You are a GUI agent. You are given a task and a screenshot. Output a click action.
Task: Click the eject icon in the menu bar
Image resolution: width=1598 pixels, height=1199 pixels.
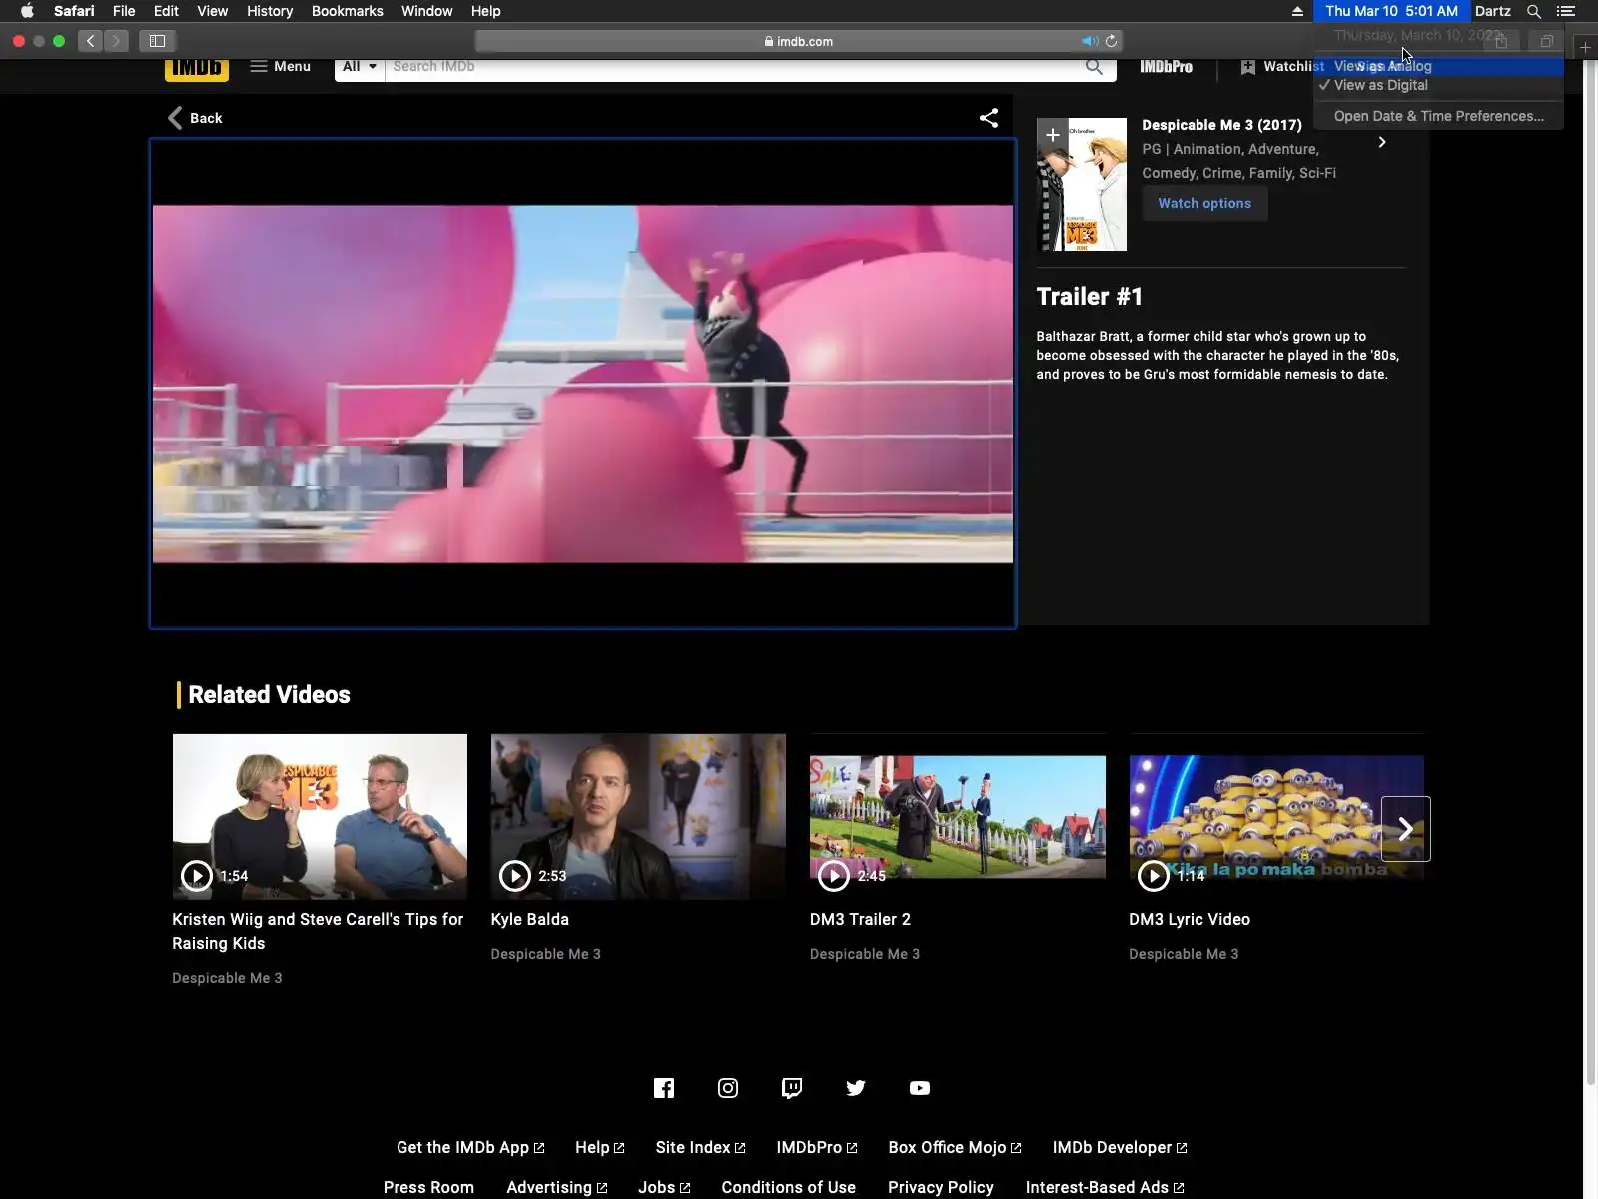1297,11
